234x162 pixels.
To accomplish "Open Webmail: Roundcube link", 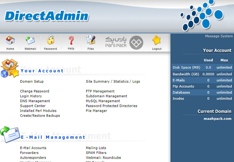I will tap(103, 158).
